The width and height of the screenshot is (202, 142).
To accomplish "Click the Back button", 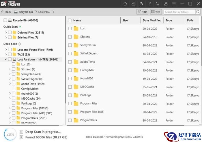I will tap(6, 12).
